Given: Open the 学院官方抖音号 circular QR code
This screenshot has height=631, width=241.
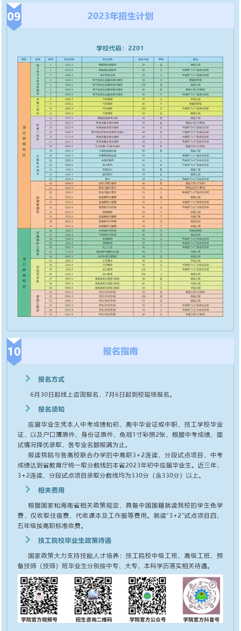Looking at the screenshot, I should coord(201,596).
